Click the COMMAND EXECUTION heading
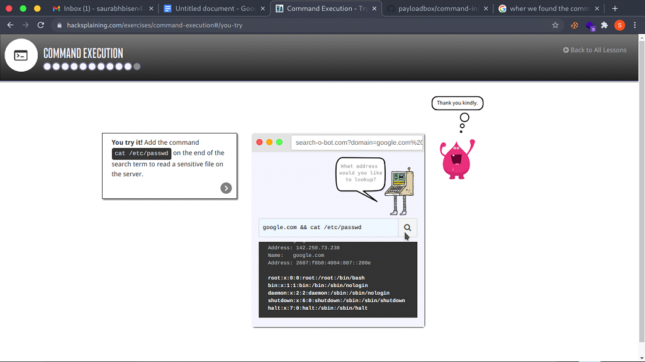645x362 pixels. tap(83, 54)
